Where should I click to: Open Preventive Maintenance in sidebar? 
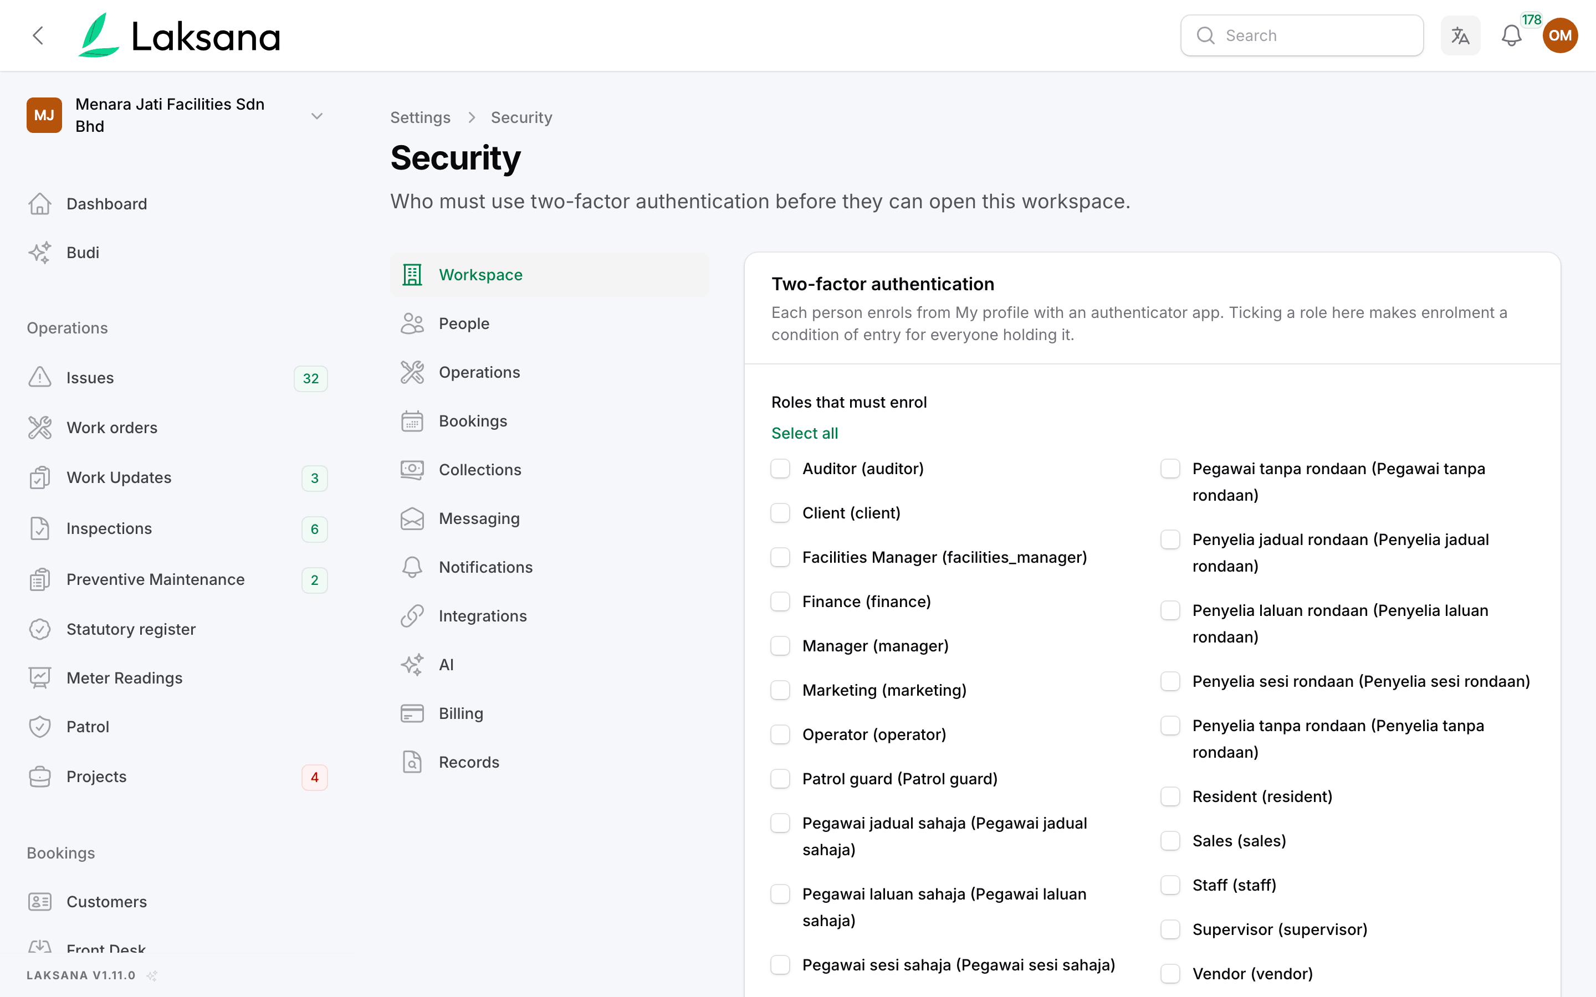177,579
